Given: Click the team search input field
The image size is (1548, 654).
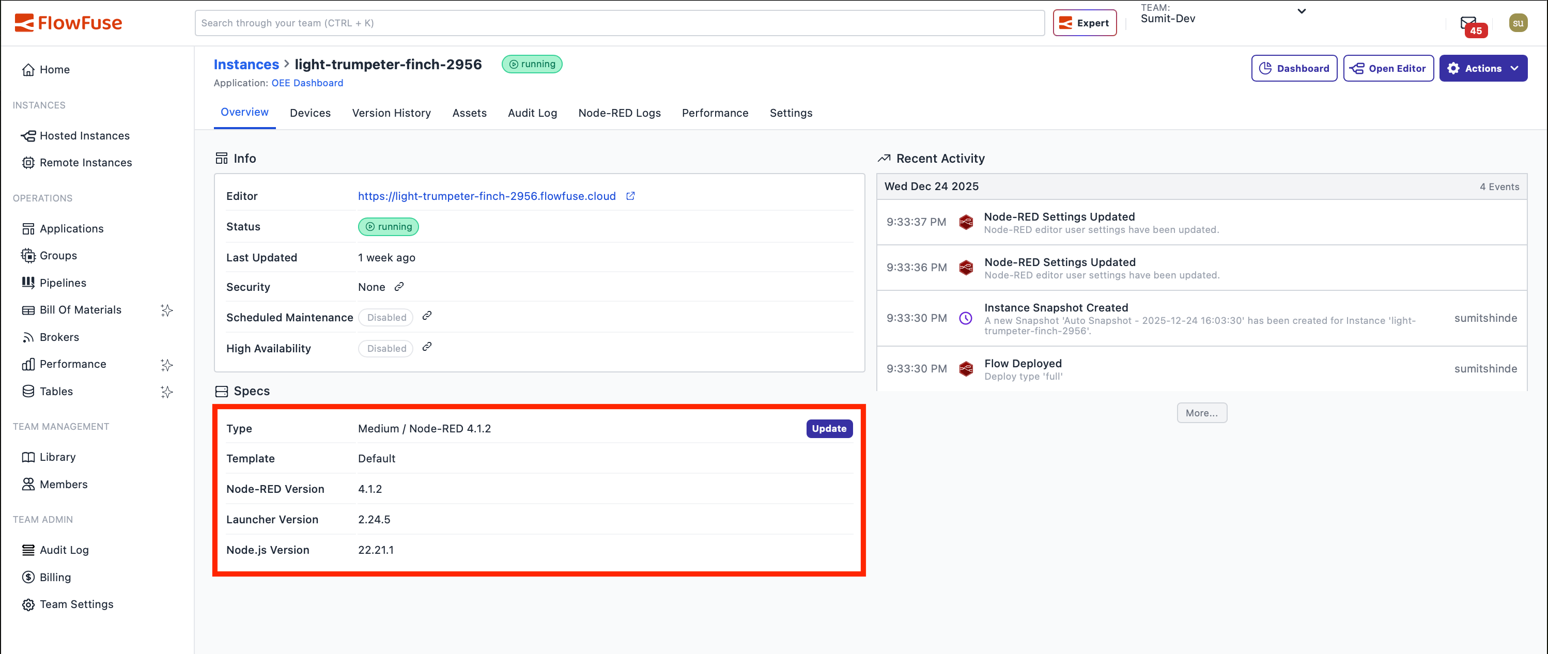Looking at the screenshot, I should [x=618, y=23].
